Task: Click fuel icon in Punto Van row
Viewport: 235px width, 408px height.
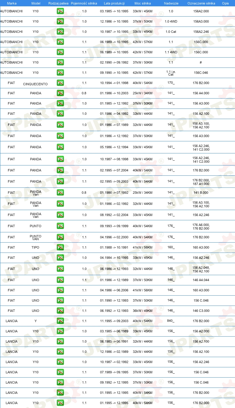Action: click(60, 237)
